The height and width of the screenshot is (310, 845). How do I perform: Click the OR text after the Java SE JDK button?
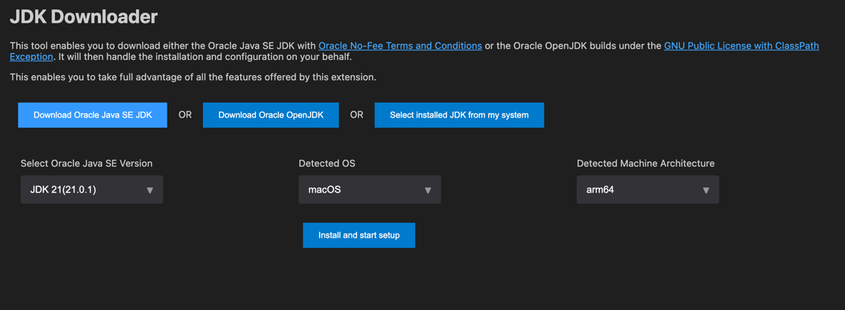pyautogui.click(x=185, y=115)
